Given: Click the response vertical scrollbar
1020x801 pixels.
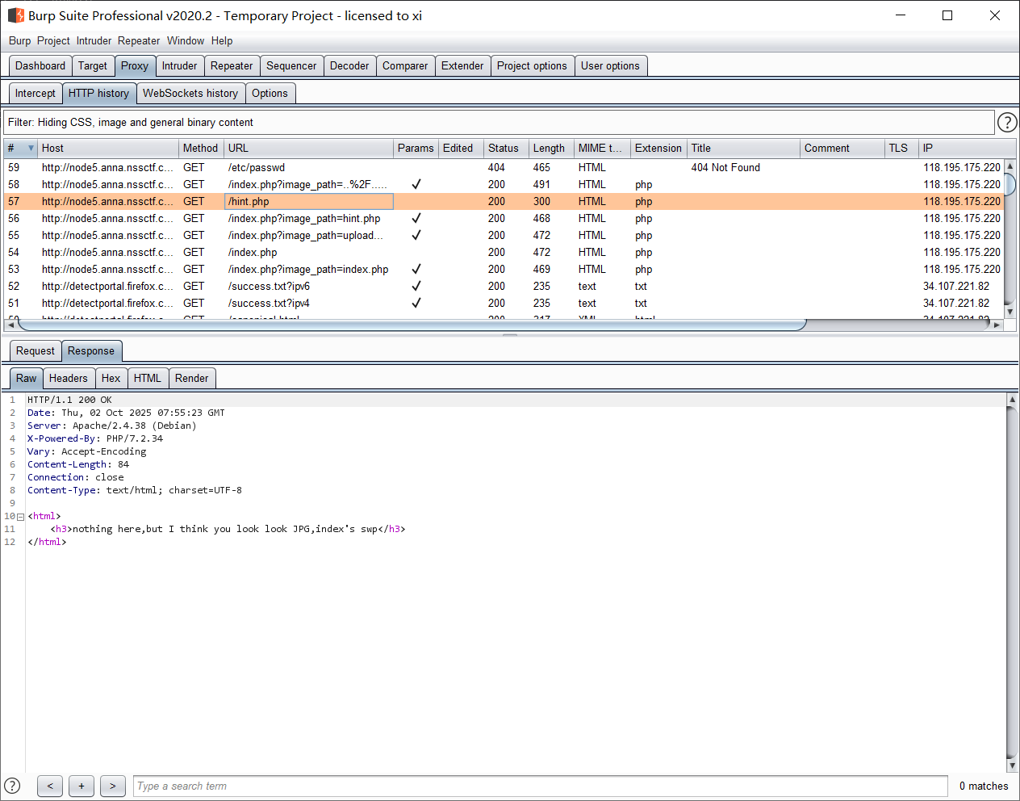Looking at the screenshot, I should click(x=1012, y=581).
